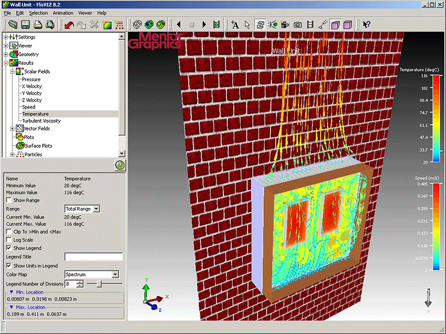
Task: Click the red Undo arrow icon
Action: pos(69,25)
